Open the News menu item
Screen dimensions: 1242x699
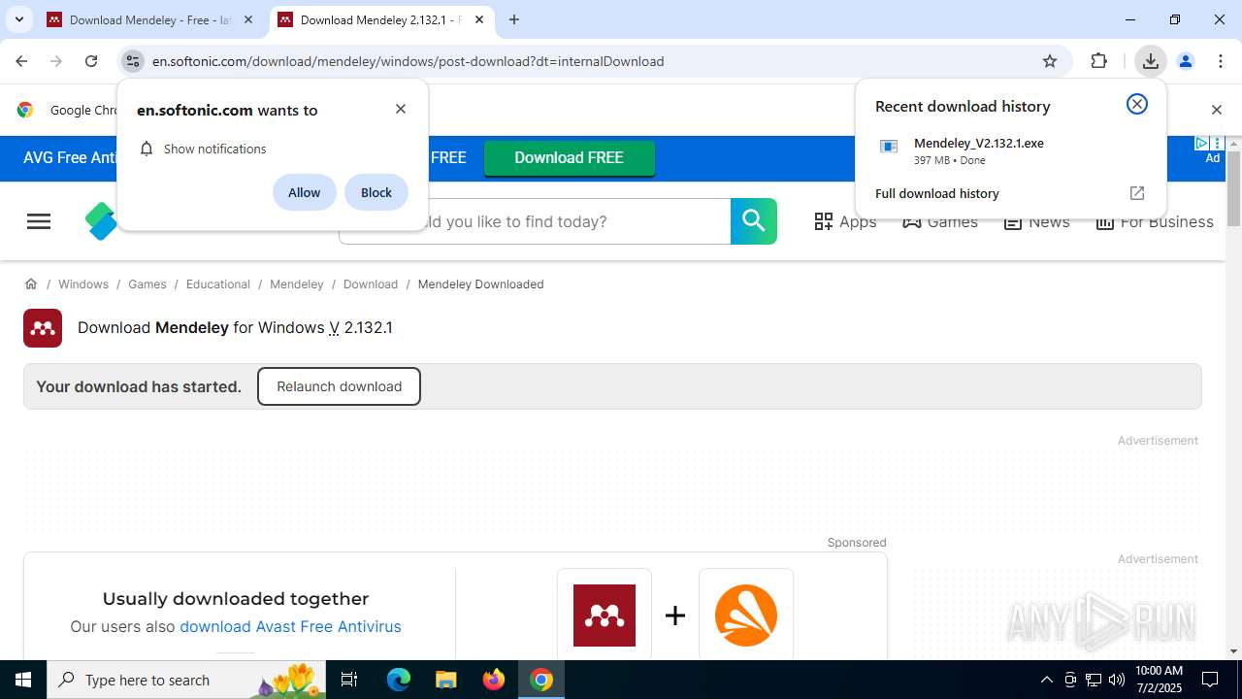[x=1036, y=221]
